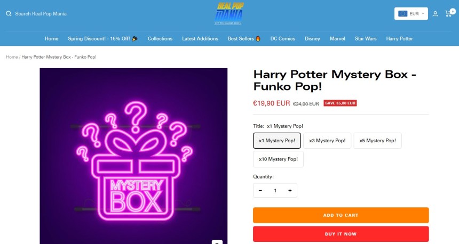Click the Real Pop Mania logo
459x244 pixels.
click(229, 14)
